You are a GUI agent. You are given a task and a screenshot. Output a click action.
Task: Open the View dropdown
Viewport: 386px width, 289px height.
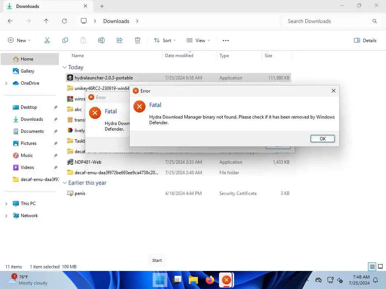(x=198, y=41)
